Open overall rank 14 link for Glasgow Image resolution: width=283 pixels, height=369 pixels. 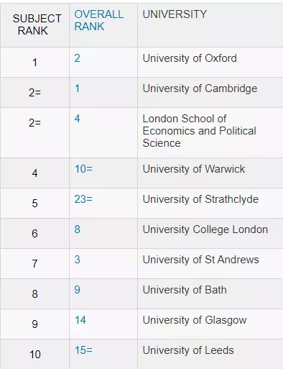80,320
